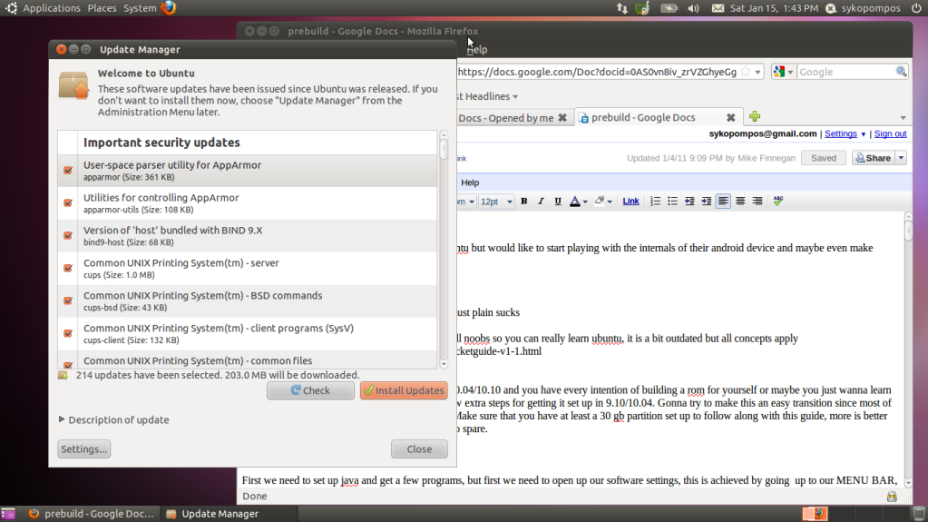928x522 pixels.
Task: Open the text color dropdown arrow
Action: coord(585,202)
